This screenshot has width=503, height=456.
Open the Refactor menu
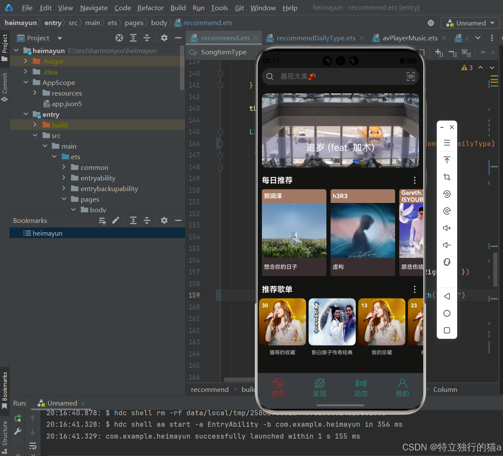(x=150, y=8)
